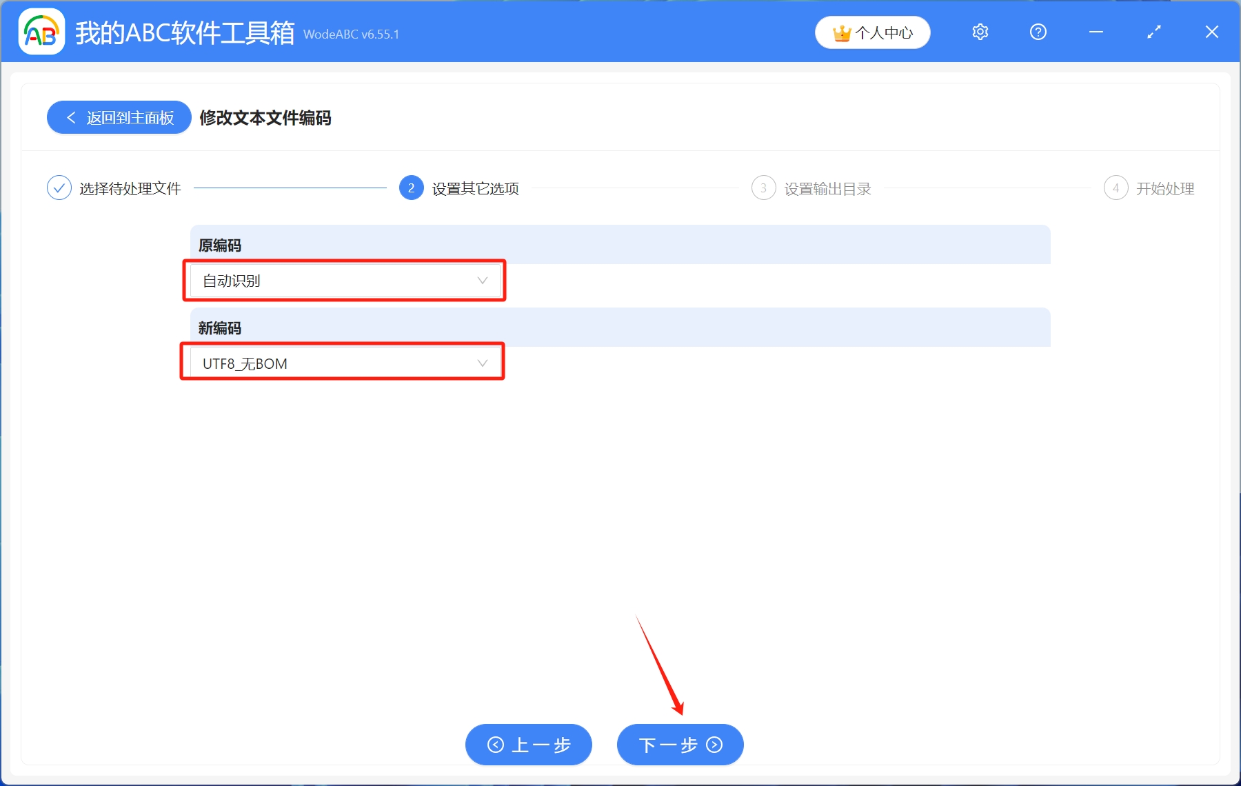Click the fullscreen expand icon
Viewport: 1241px width, 786px height.
(1153, 32)
